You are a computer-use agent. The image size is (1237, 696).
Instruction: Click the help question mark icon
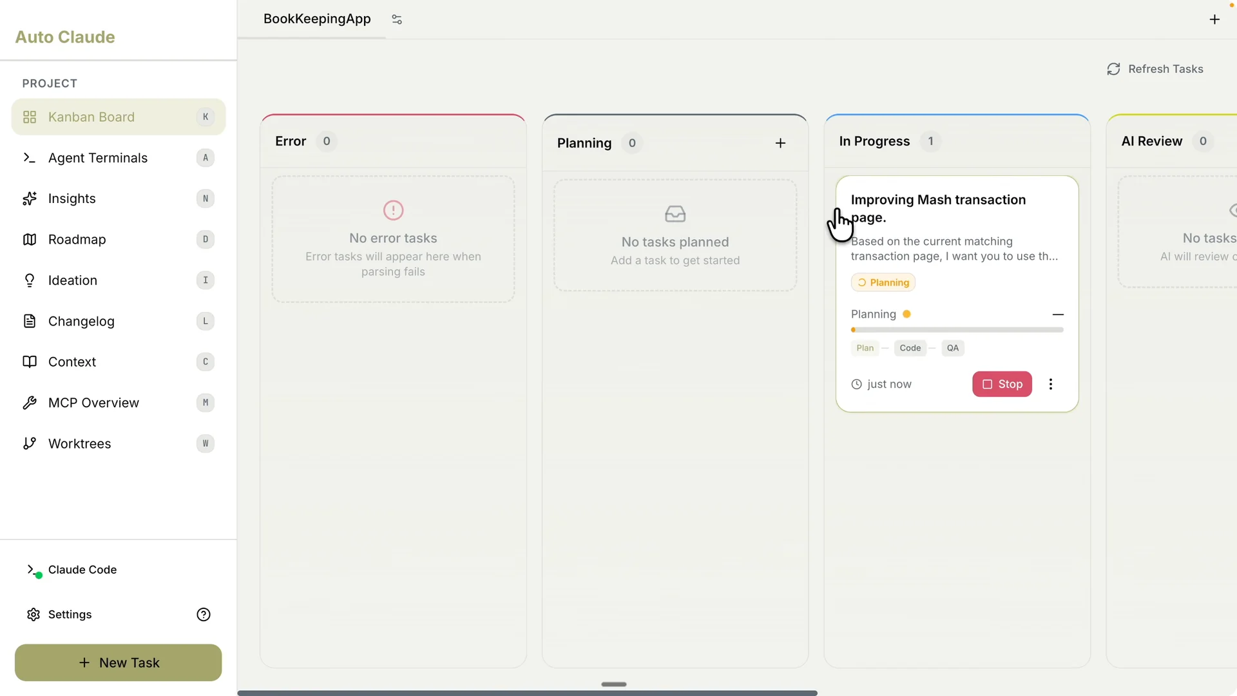click(204, 615)
